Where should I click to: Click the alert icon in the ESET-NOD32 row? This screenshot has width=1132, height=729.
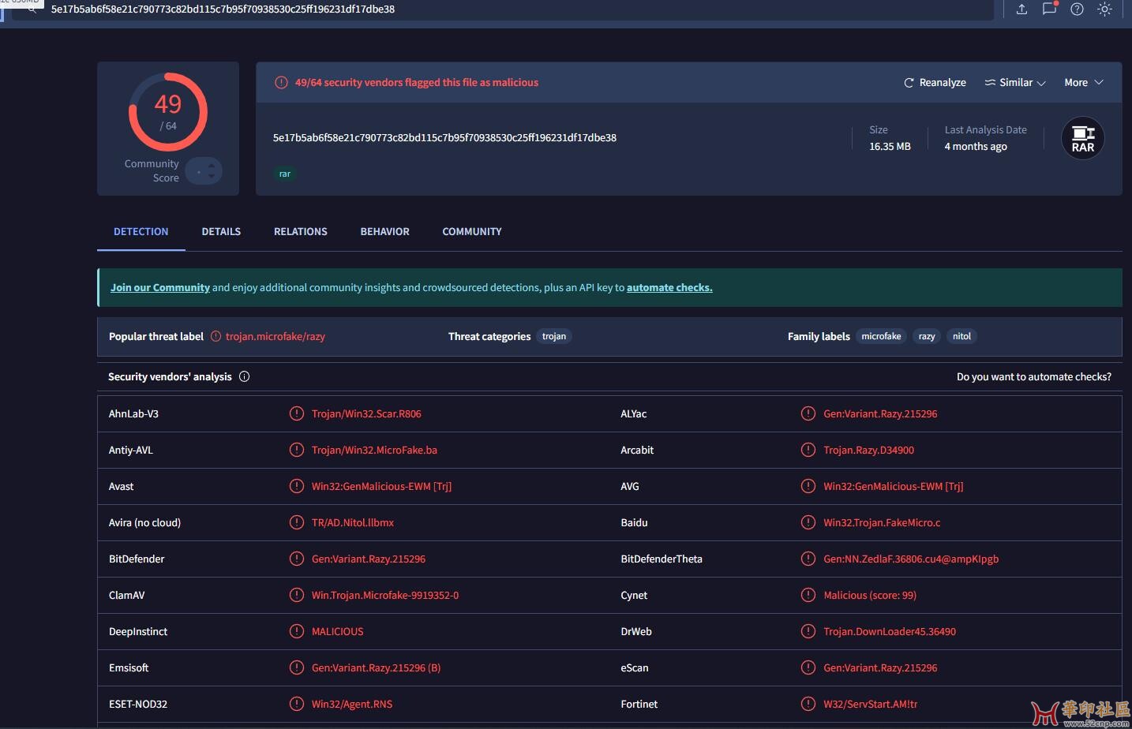coord(297,704)
